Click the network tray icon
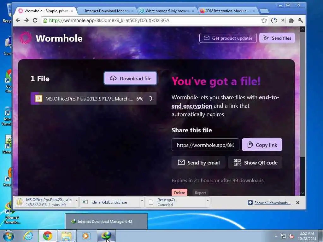This screenshot has width=323, height=242. tap(284, 236)
